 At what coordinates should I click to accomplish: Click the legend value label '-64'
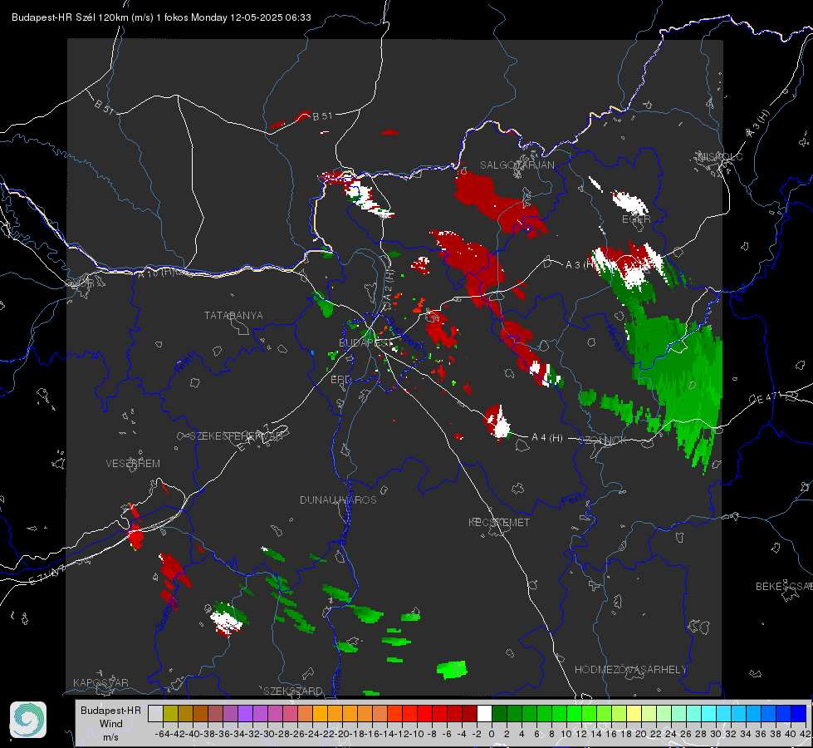(162, 734)
